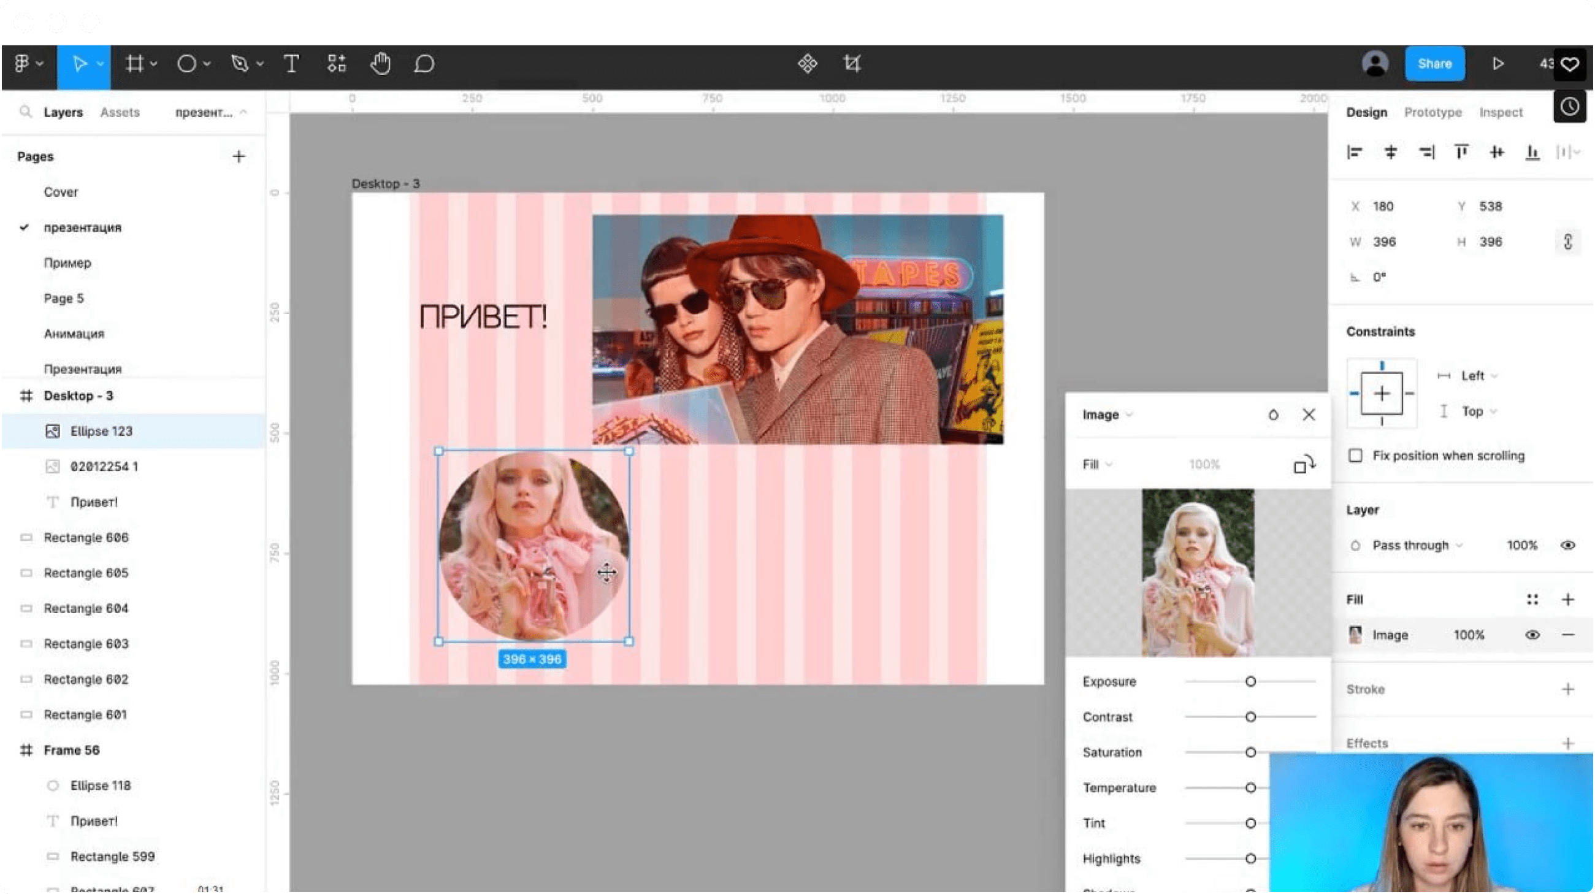Select the Comment tool
The image size is (1595, 894).
pyautogui.click(x=424, y=64)
